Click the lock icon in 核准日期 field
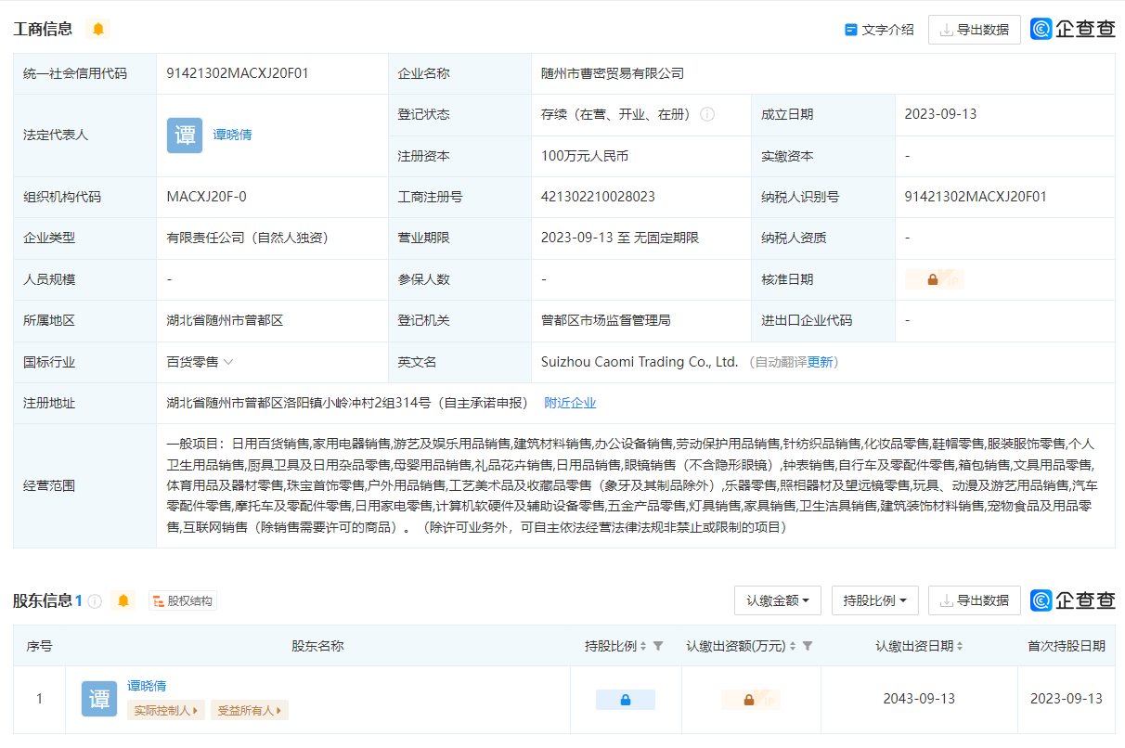Screen dimensions: 1125x748 [x=933, y=279]
